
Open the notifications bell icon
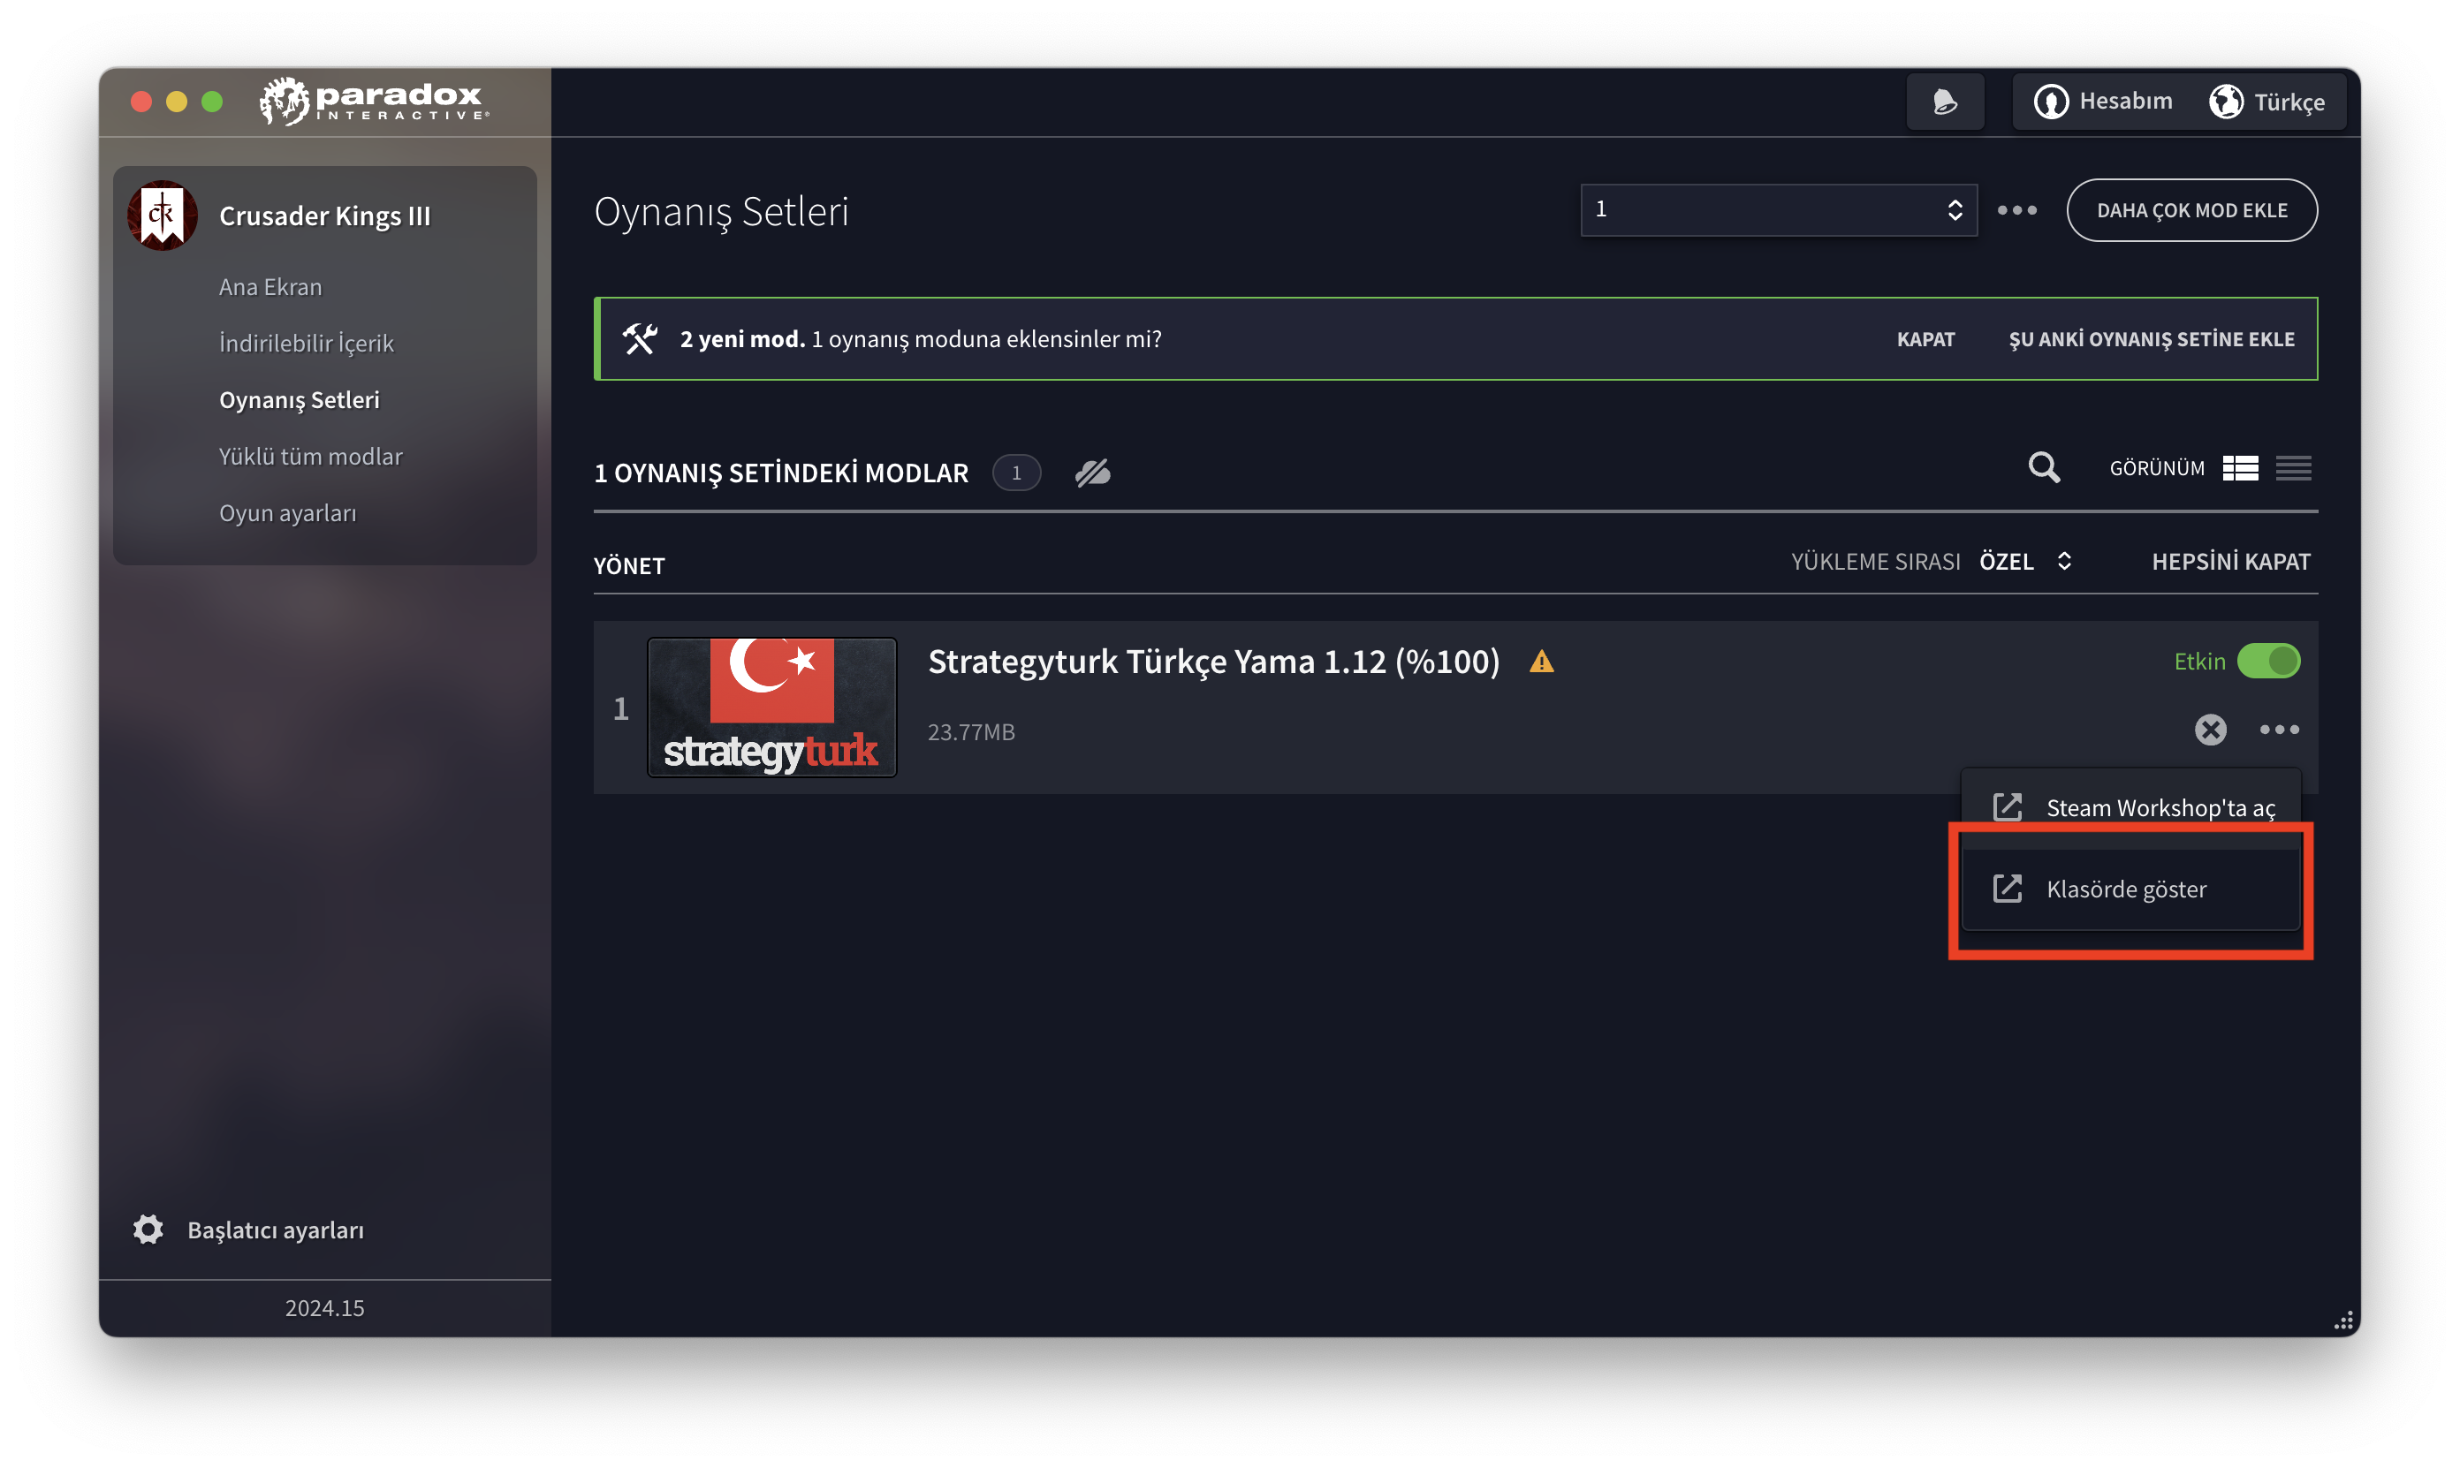click(1945, 101)
